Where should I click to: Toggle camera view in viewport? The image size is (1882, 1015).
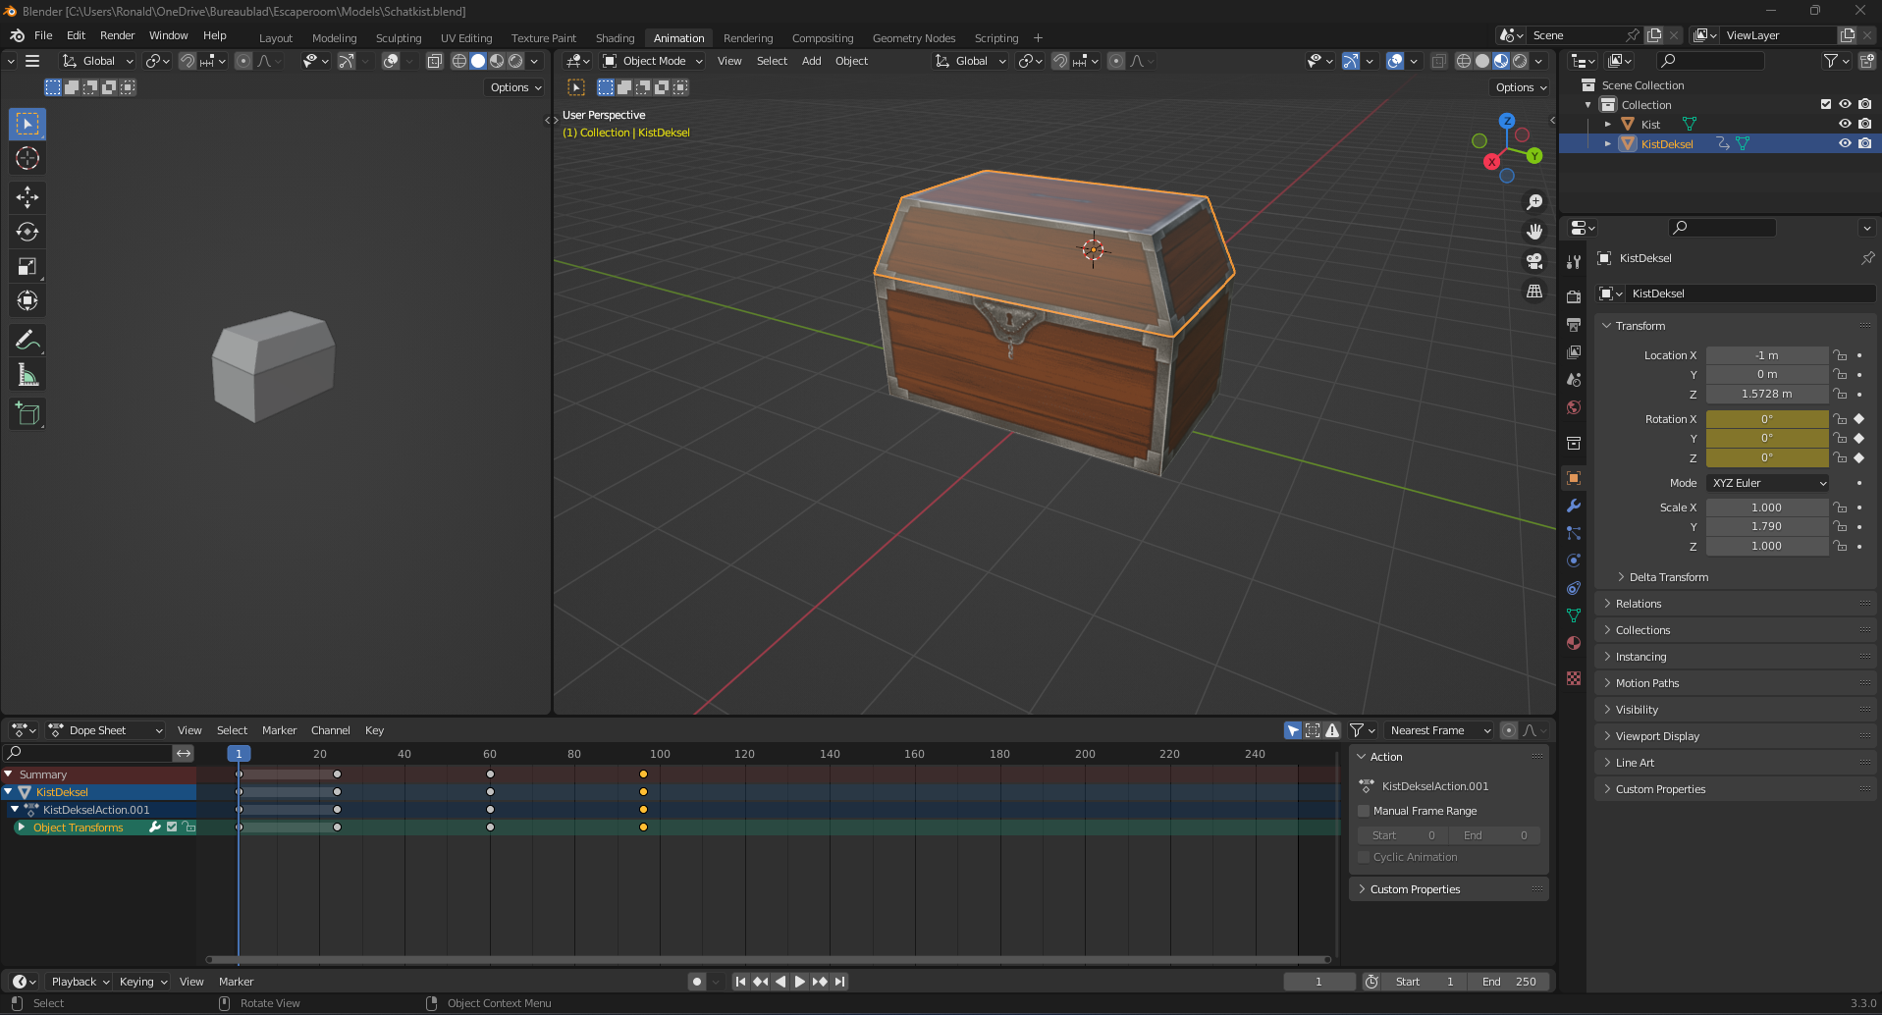pyautogui.click(x=1533, y=261)
